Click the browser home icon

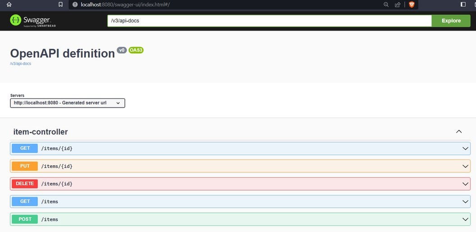pos(9,4)
